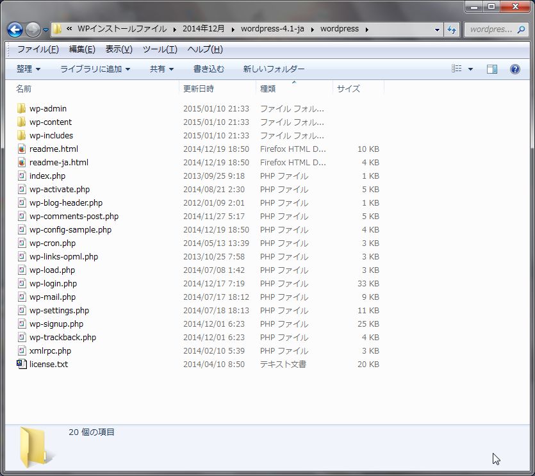Create a folder with 新しいフォルダー
This screenshot has width=535, height=476.
point(274,69)
